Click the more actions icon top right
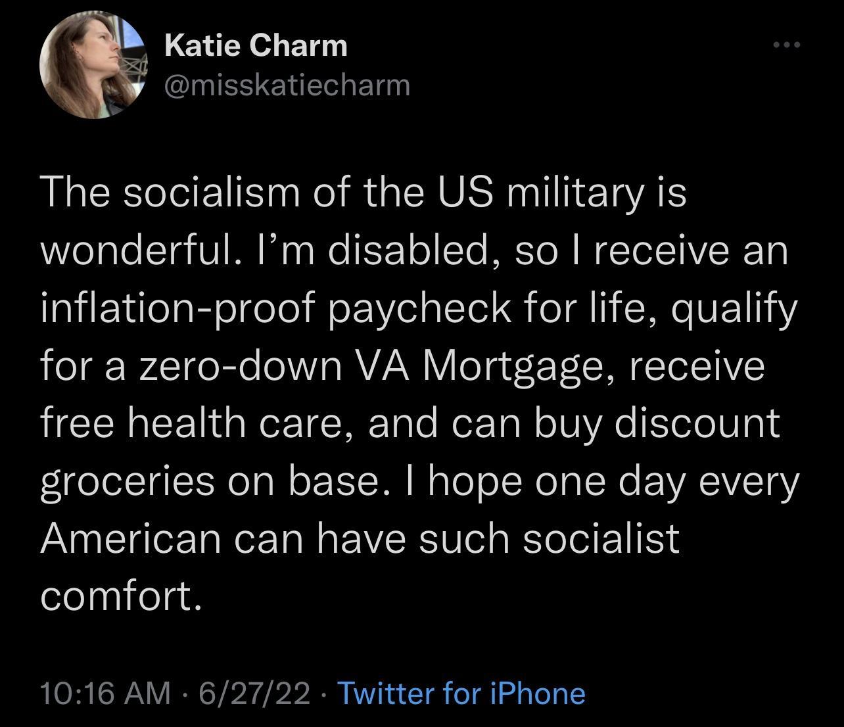This screenshot has height=727, width=844. (786, 43)
